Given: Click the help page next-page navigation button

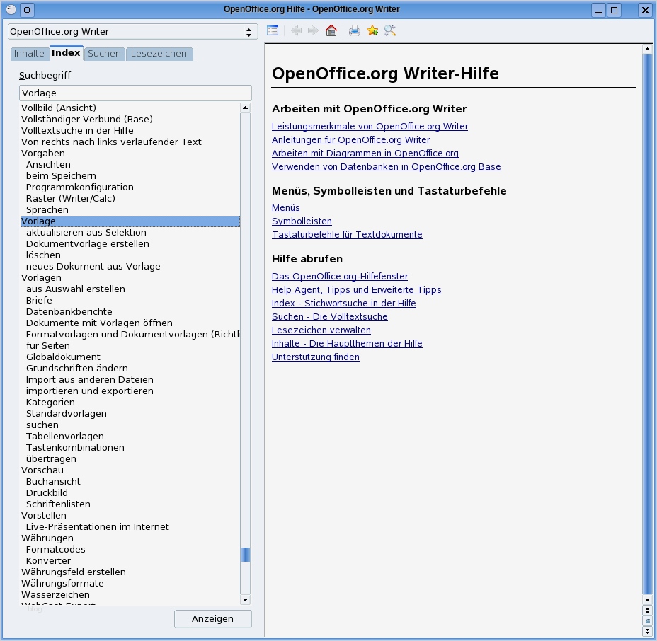Looking at the screenshot, I should (x=647, y=631).
